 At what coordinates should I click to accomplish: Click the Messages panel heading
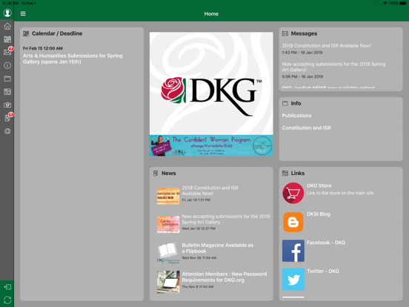pyautogui.click(x=304, y=33)
